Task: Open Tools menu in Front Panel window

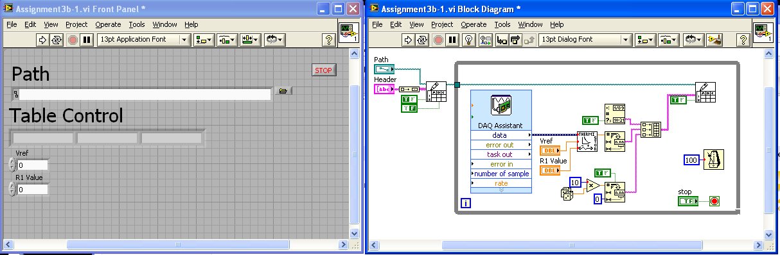Action: click(x=136, y=24)
